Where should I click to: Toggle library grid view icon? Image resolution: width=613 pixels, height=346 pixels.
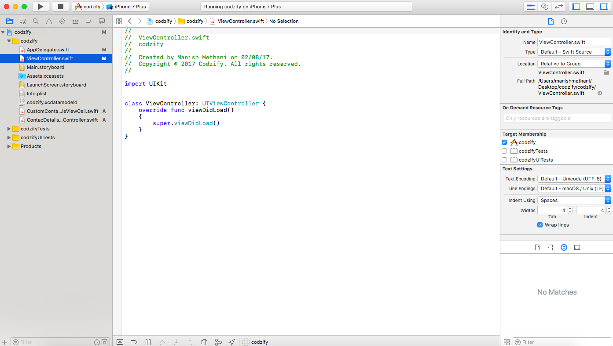coord(507,342)
